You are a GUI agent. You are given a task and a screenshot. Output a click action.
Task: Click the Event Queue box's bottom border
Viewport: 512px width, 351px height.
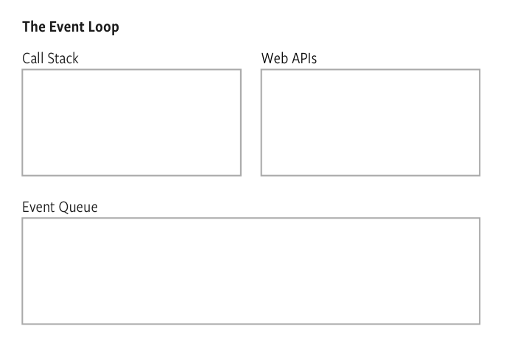click(250, 323)
